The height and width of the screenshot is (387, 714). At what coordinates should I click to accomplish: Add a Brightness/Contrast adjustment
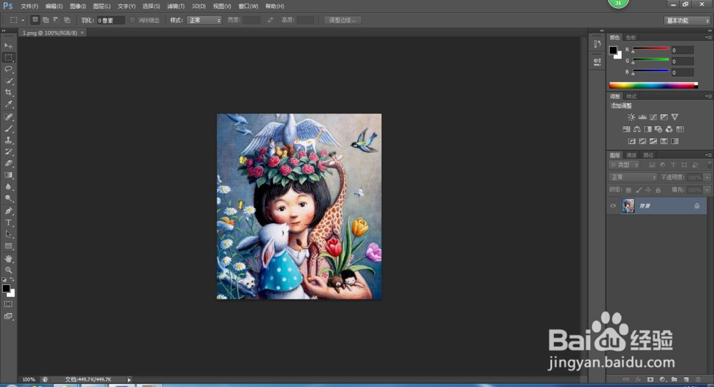631,118
